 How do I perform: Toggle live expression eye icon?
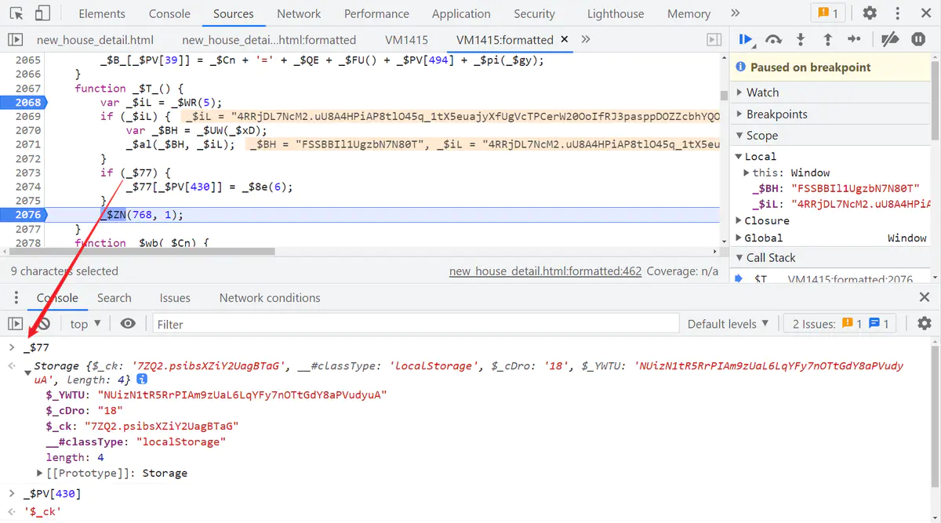128,324
